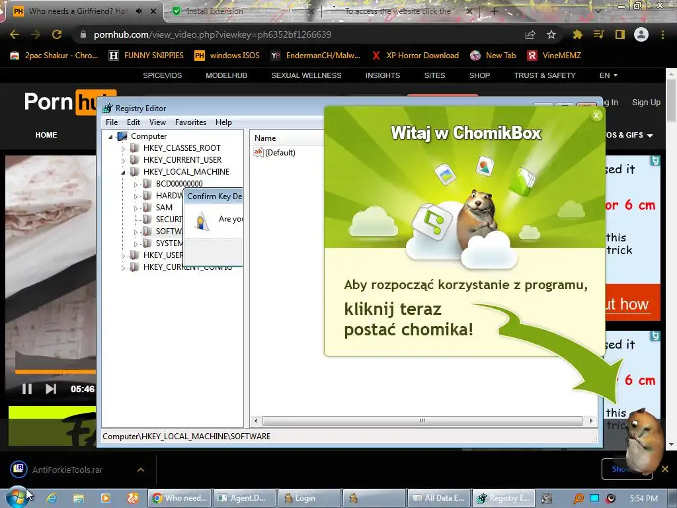Click the 5:54 PM taskbar clock
This screenshot has height=508, width=677.
coord(644,499)
